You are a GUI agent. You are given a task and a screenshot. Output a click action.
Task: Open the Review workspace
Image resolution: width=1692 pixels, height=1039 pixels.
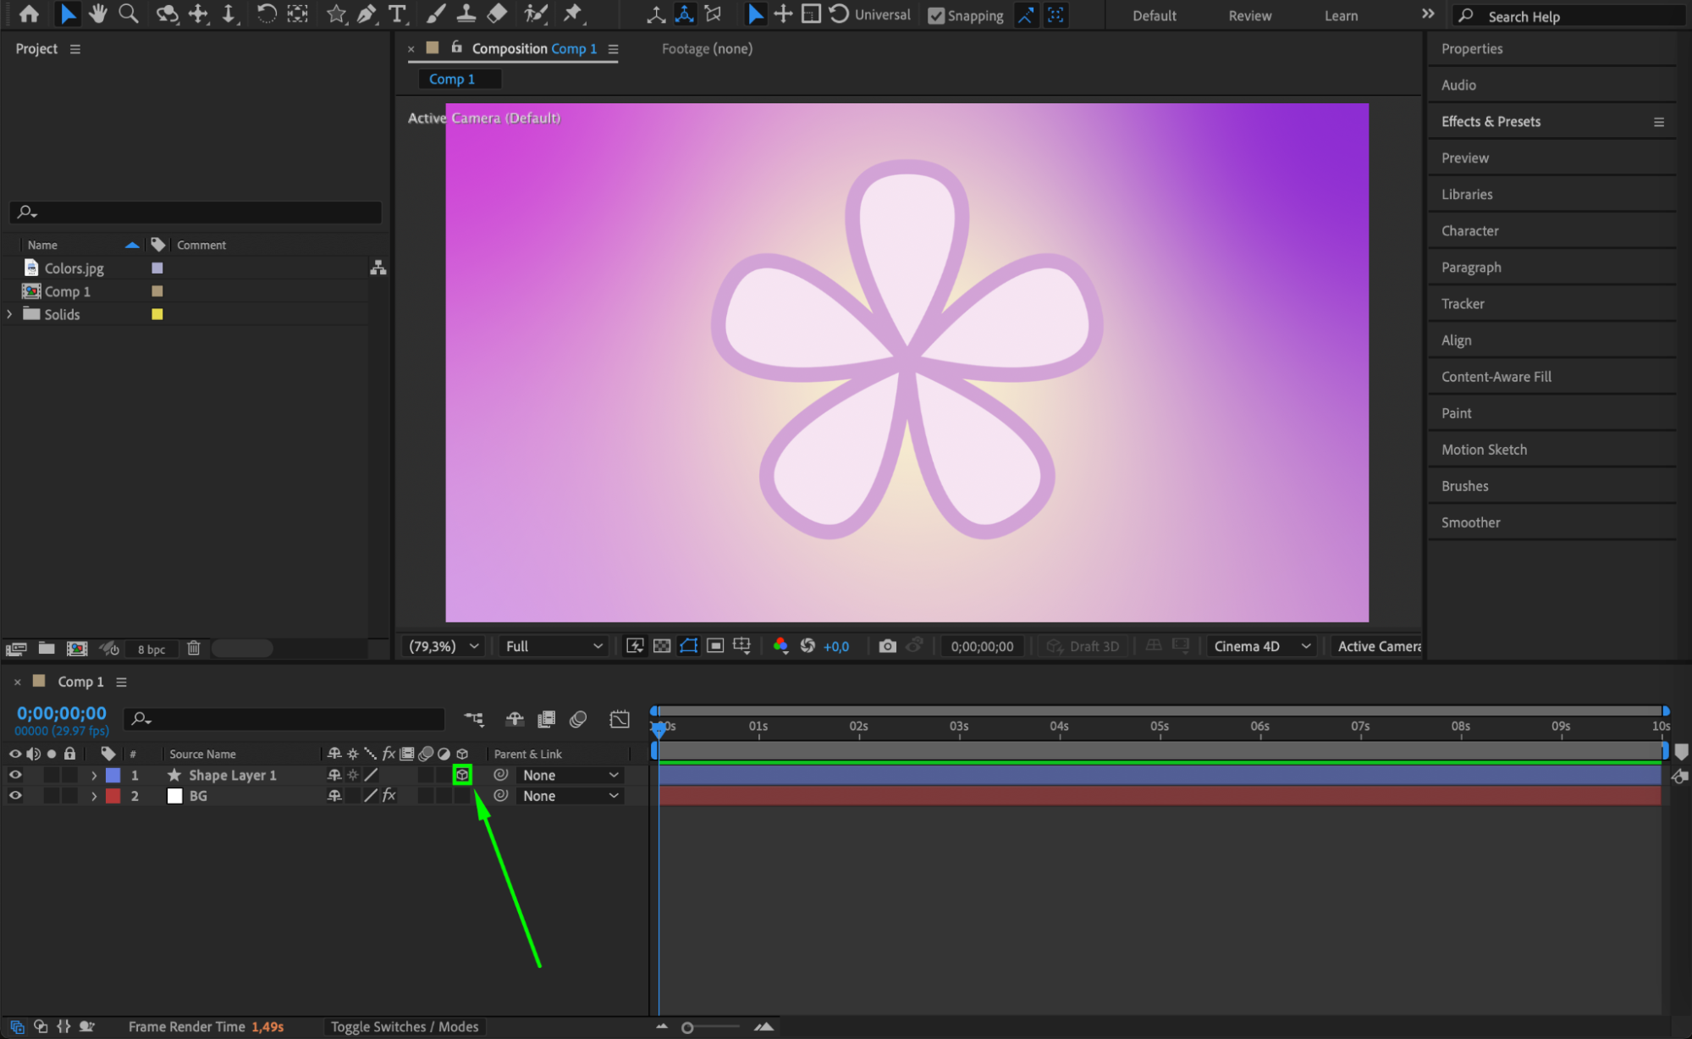1249,15
